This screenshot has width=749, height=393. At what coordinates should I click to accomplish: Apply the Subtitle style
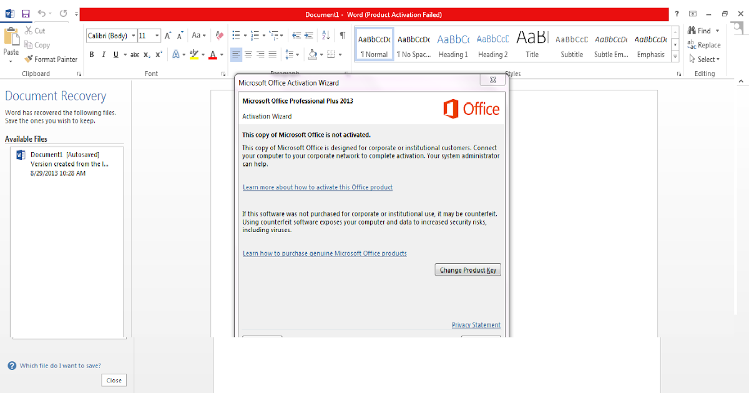pos(572,44)
